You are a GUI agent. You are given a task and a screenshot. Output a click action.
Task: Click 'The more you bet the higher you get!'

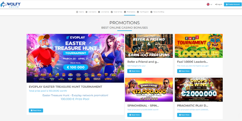tap(193, 66)
